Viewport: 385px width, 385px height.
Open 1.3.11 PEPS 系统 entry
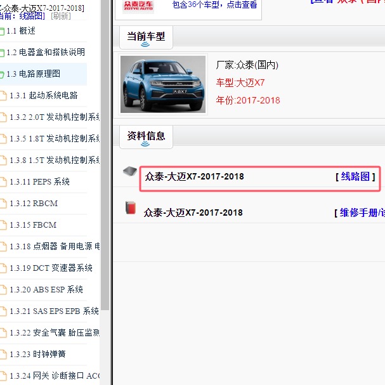click(40, 182)
